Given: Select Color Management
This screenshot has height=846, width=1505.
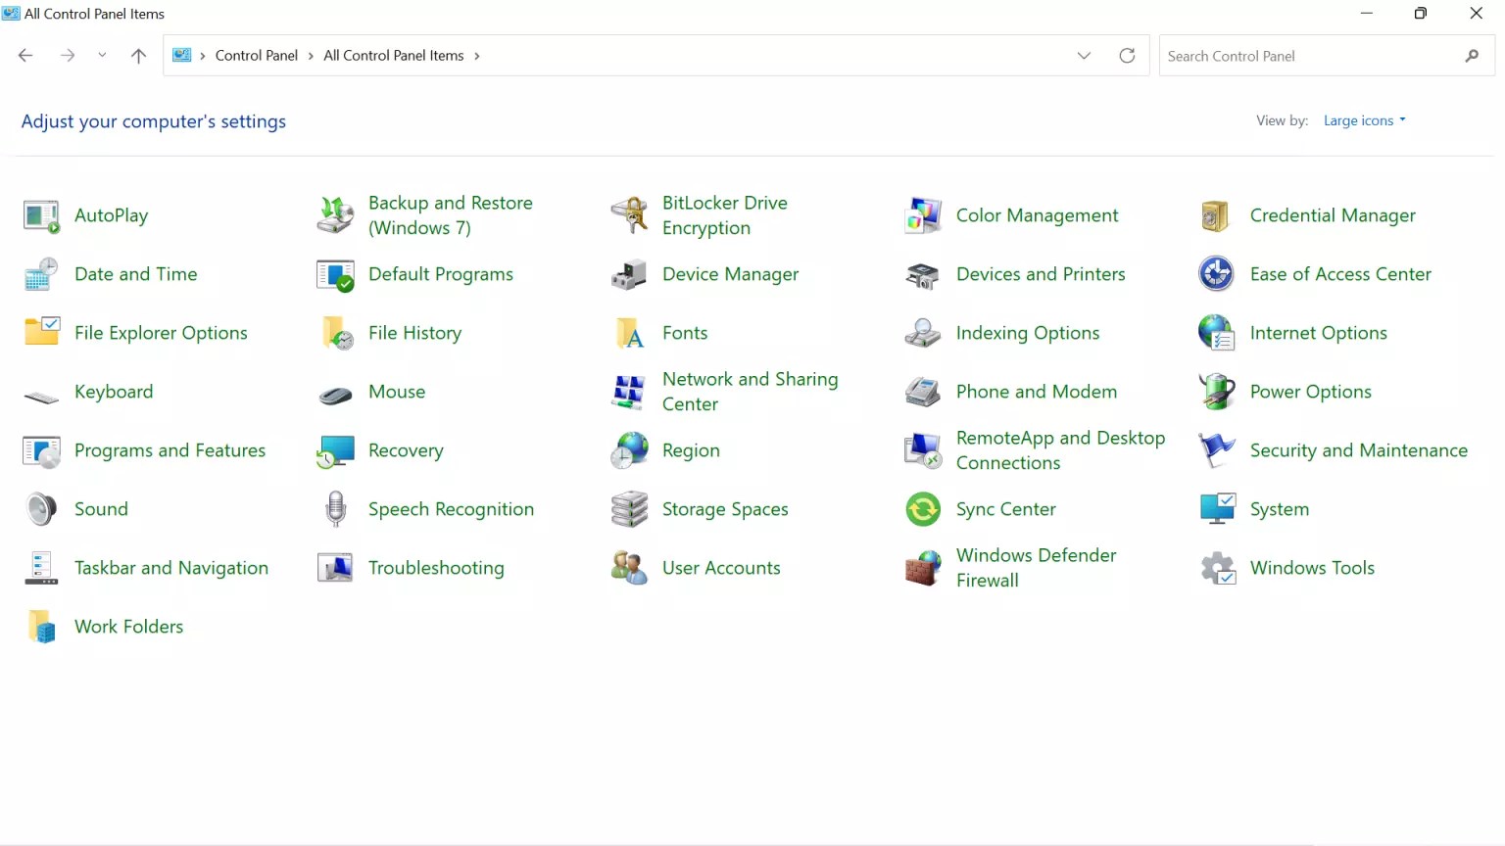Looking at the screenshot, I should click(x=1037, y=214).
